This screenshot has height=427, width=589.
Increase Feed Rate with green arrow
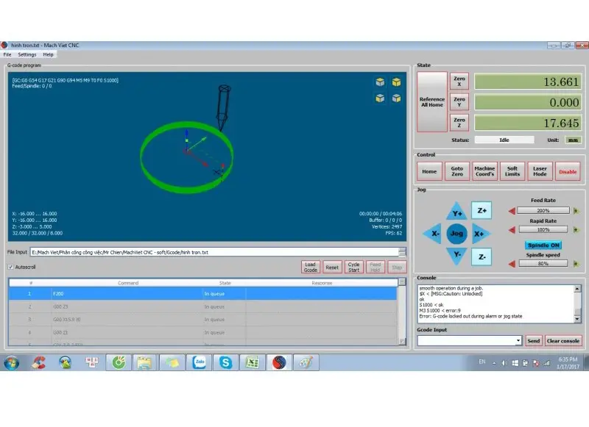point(576,211)
